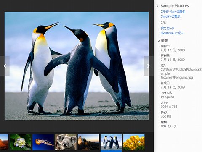Viewport: 202px width, 152px height.
Task: Click the 情報 section header
Action: point(164,41)
